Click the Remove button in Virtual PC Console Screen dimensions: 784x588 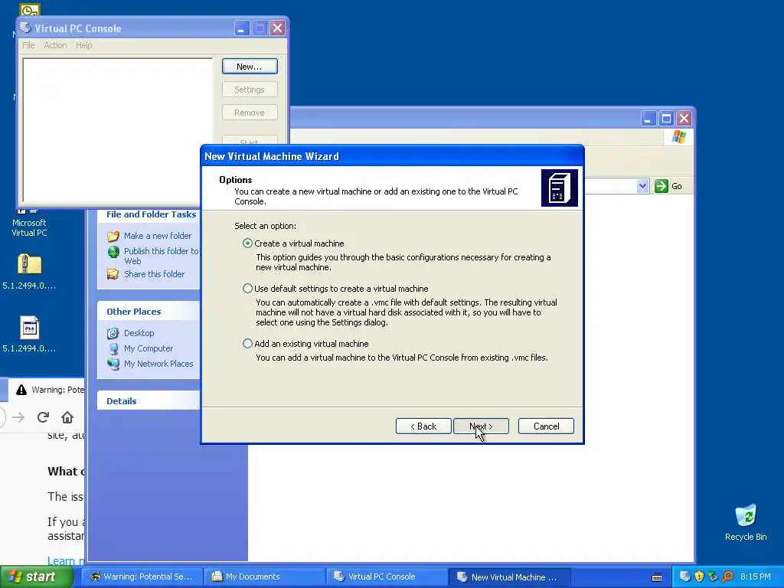(x=250, y=113)
